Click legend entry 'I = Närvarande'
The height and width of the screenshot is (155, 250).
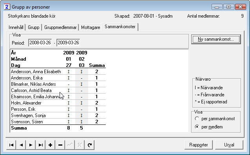tap(209, 88)
